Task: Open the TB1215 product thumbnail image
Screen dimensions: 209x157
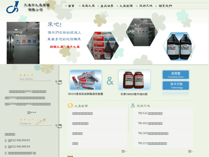Action: (86, 80)
